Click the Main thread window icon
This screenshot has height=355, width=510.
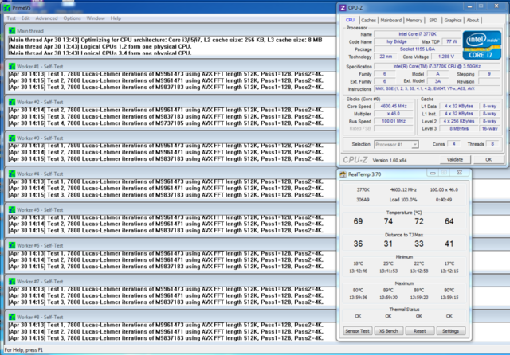12,31
